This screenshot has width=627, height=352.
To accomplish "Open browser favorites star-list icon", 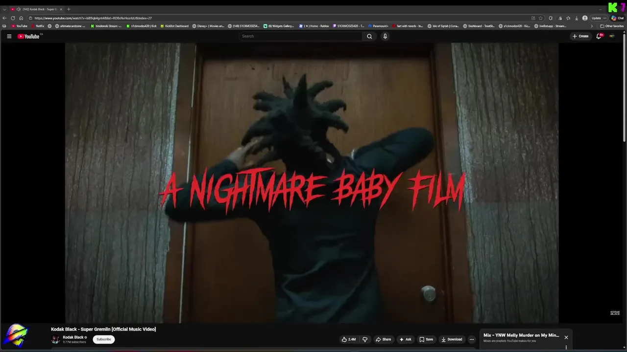I will click(x=568, y=18).
